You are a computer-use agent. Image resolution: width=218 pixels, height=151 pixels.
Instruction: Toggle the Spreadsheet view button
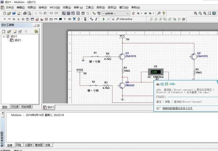click(68, 13)
